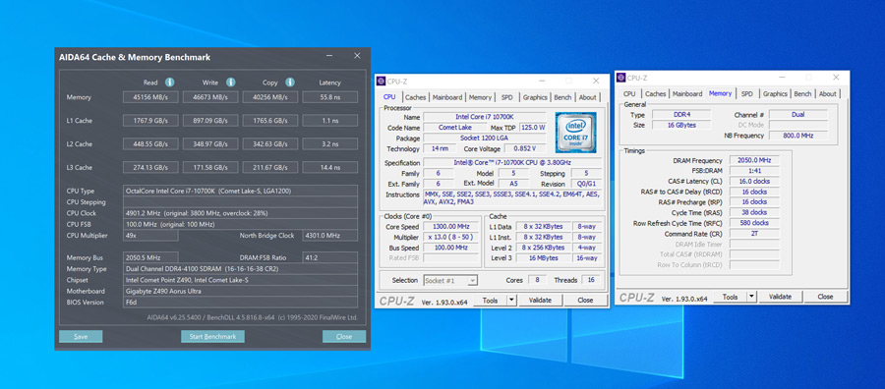Click North Bridge Clock value 4301.0 MHz

click(x=329, y=236)
